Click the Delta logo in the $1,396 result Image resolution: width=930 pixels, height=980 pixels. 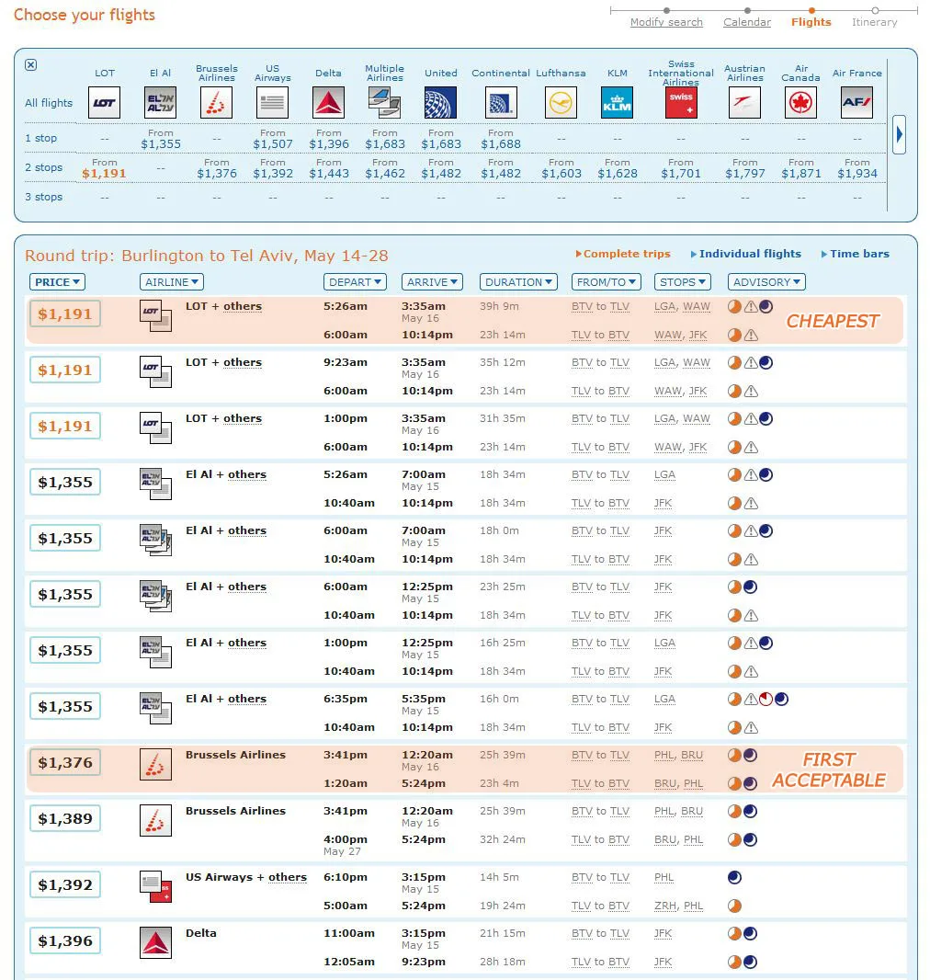point(155,943)
